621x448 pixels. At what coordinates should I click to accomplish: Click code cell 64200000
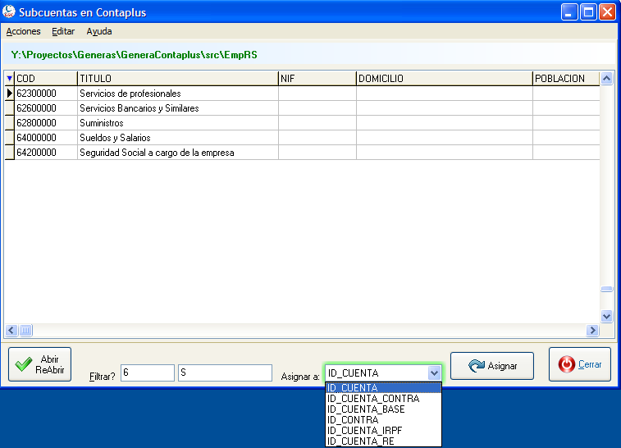click(46, 153)
